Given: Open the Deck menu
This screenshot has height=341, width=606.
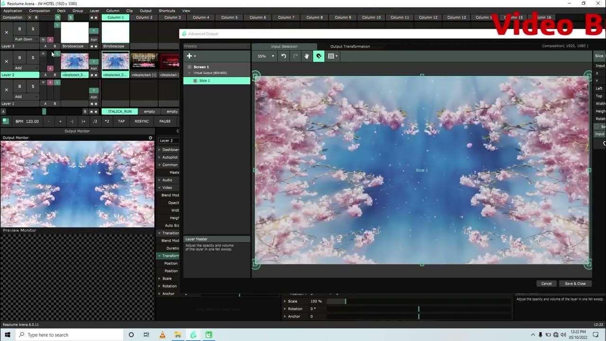Looking at the screenshot, I should 62,10.
